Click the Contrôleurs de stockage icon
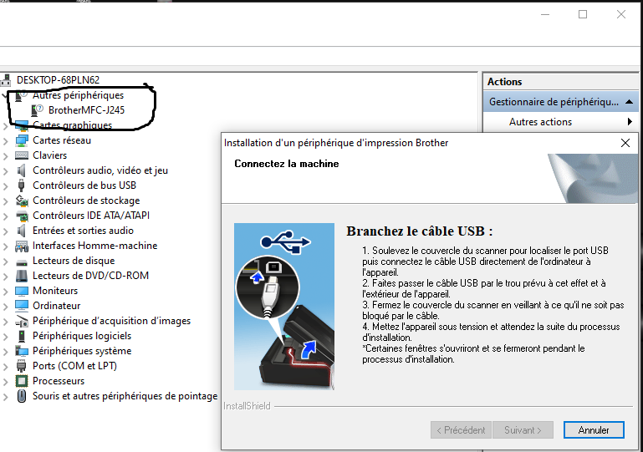The image size is (643, 452). pyautogui.click(x=22, y=201)
